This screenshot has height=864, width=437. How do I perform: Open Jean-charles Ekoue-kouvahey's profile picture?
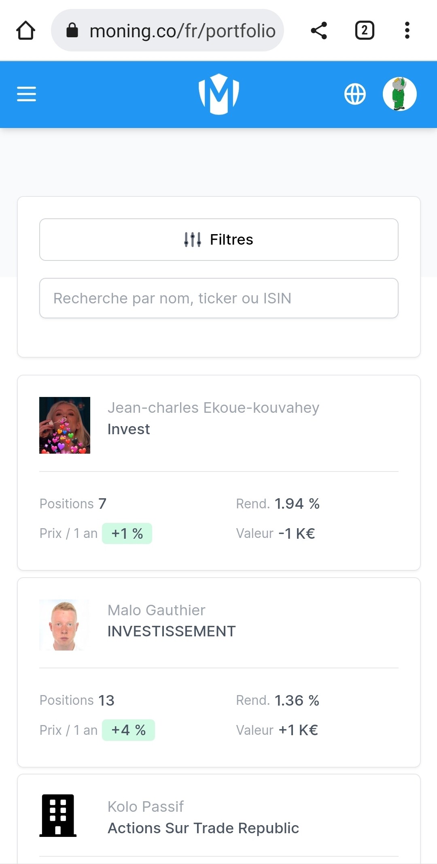(65, 425)
